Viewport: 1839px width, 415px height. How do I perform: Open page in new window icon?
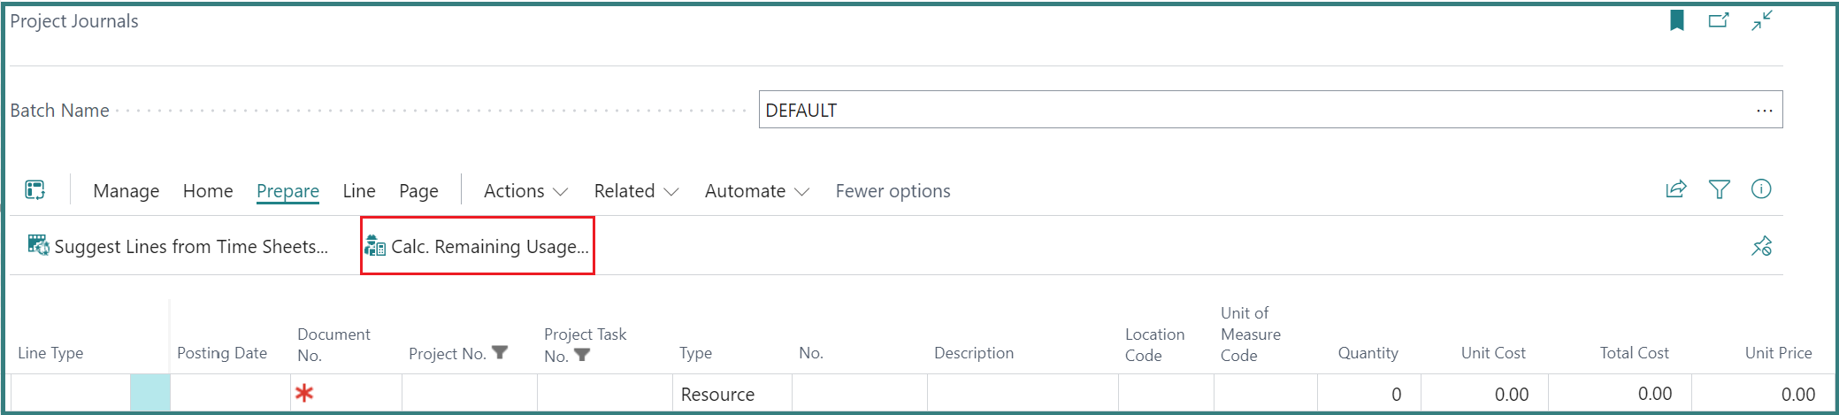click(x=1718, y=20)
